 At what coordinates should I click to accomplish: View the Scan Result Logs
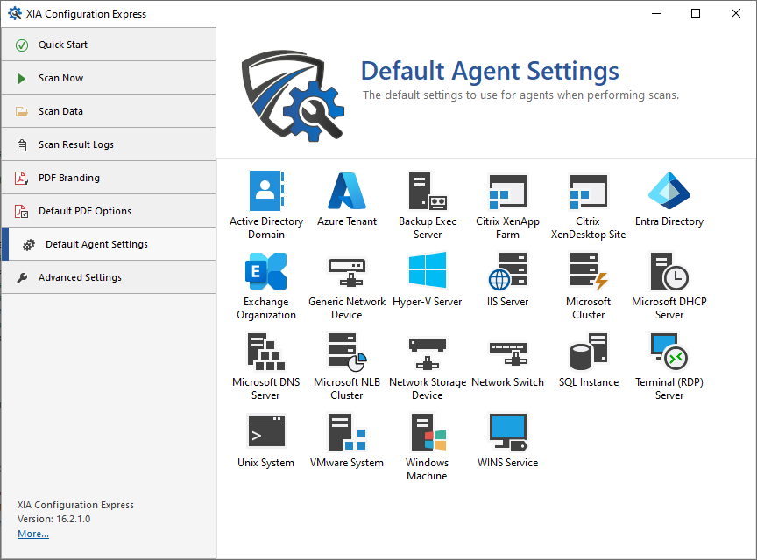point(109,144)
